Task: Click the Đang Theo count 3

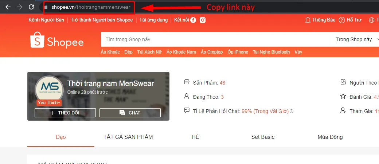Action: (x=222, y=97)
